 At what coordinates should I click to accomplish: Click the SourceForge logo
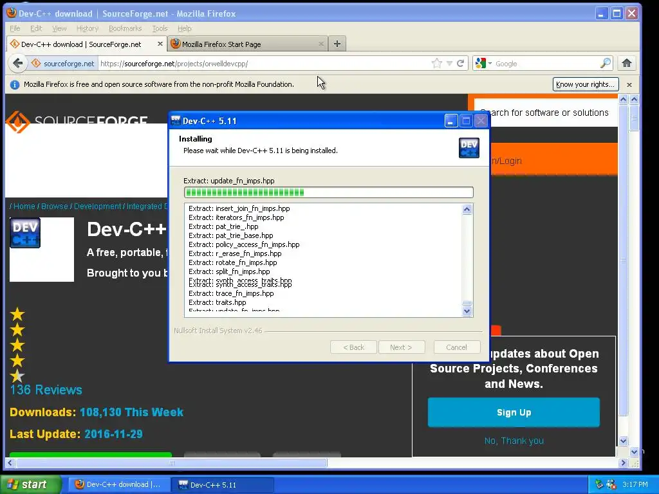(77, 122)
